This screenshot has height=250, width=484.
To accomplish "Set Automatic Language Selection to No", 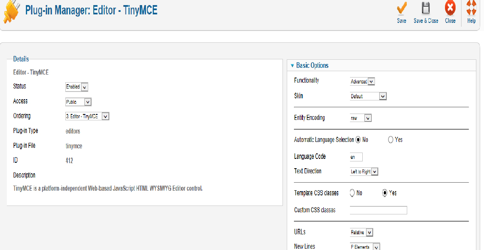I will pyautogui.click(x=358, y=140).
